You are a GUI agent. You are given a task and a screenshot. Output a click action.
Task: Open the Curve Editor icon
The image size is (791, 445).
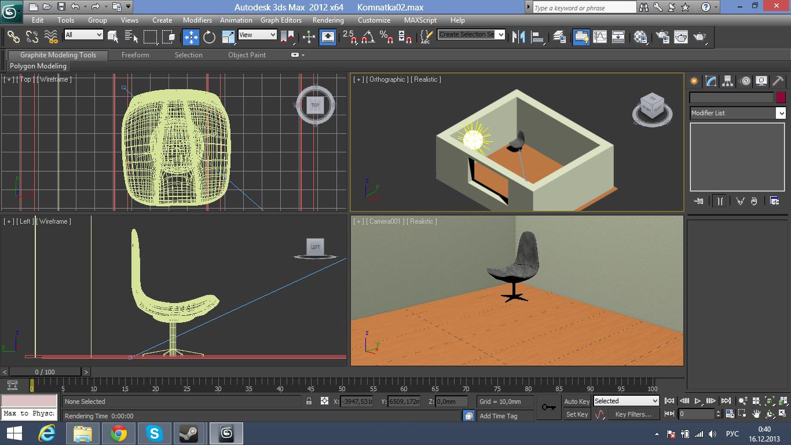point(600,37)
